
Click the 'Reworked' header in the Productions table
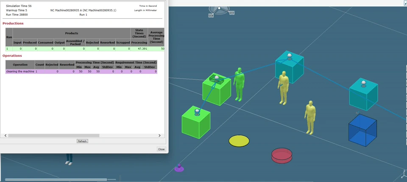(x=107, y=42)
